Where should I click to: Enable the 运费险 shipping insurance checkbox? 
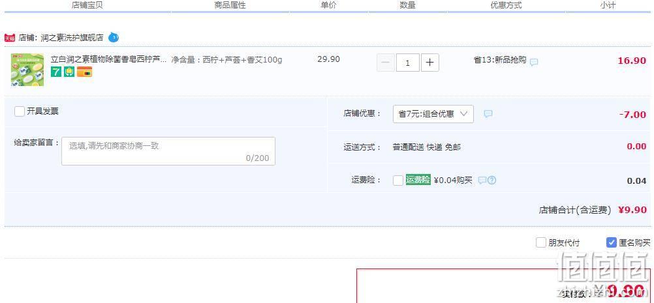coord(398,180)
